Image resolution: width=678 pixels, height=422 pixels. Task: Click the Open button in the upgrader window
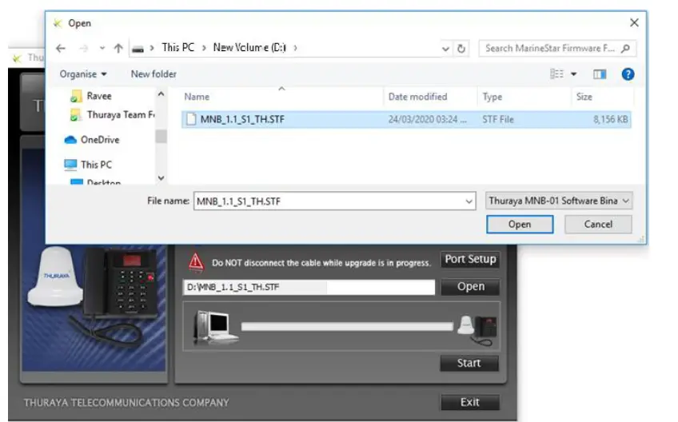(x=470, y=287)
